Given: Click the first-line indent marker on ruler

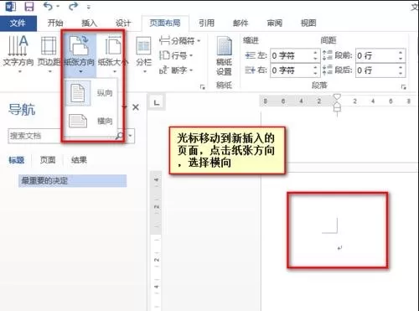Looking at the screenshot, I should [x=337, y=97].
